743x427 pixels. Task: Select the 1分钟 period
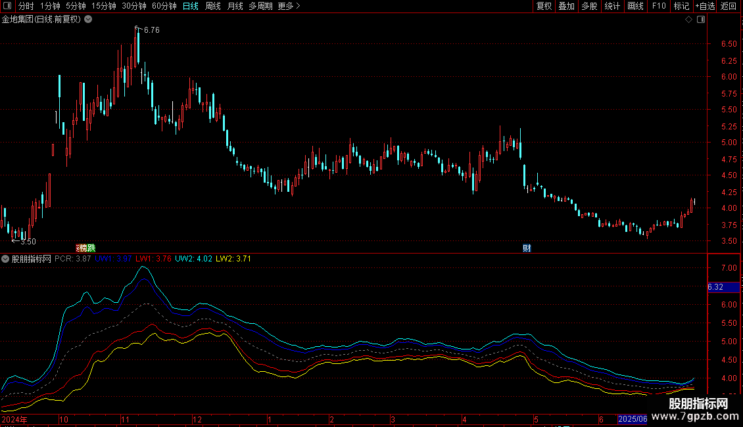pos(50,6)
